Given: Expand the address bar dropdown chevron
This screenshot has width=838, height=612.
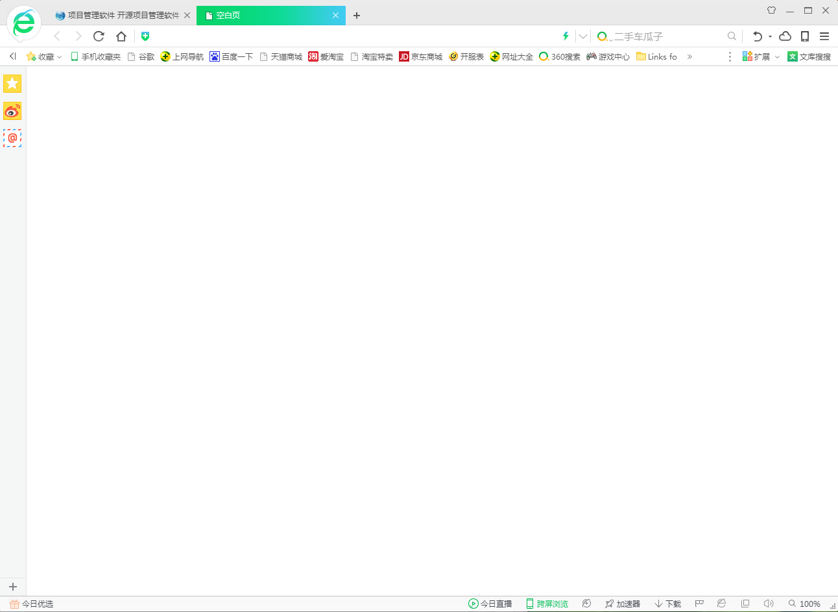Looking at the screenshot, I should [x=583, y=36].
